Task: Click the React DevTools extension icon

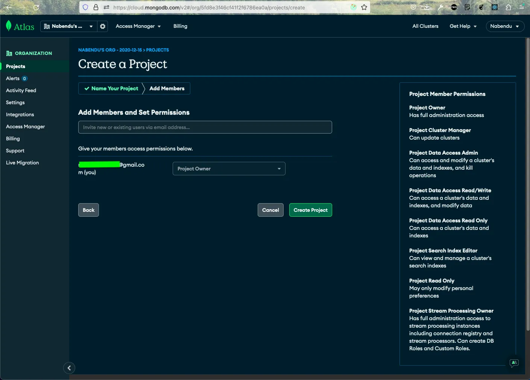Action: [x=495, y=7]
